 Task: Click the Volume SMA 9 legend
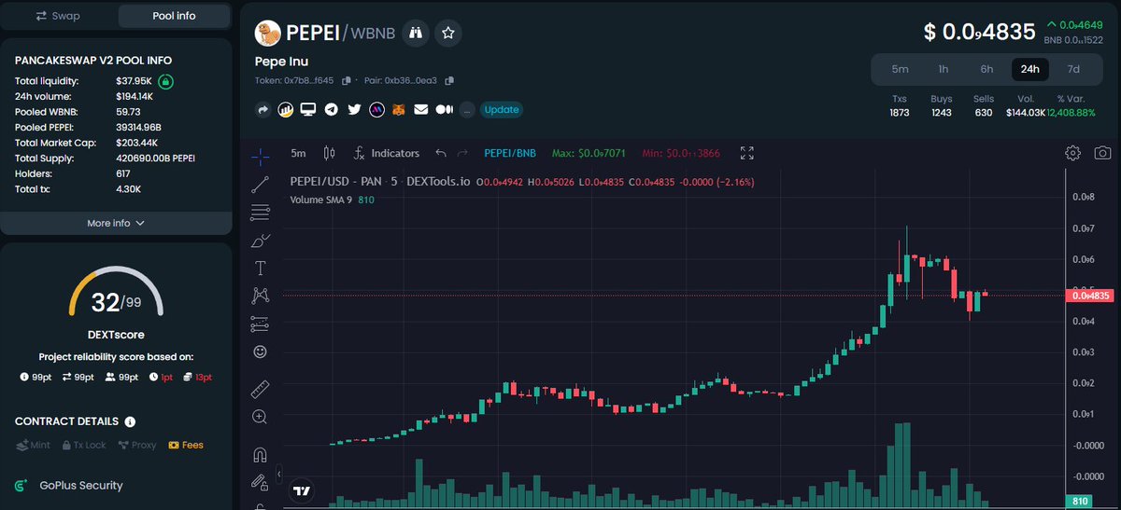pyautogui.click(x=333, y=200)
